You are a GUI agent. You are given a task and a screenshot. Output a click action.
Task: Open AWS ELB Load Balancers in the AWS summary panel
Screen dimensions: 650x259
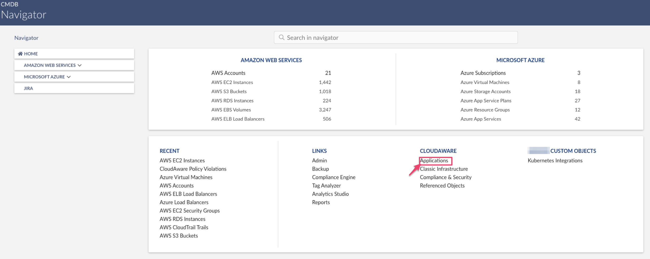pyautogui.click(x=238, y=119)
